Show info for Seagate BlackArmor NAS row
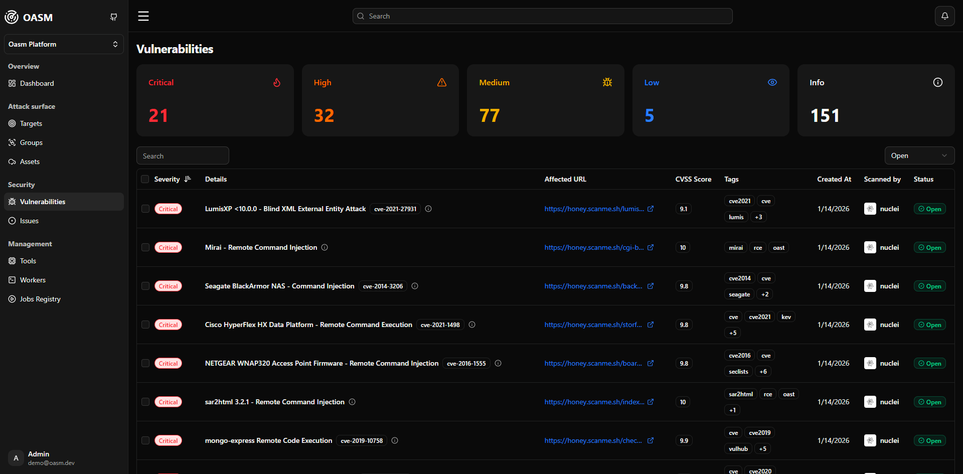 415,286
